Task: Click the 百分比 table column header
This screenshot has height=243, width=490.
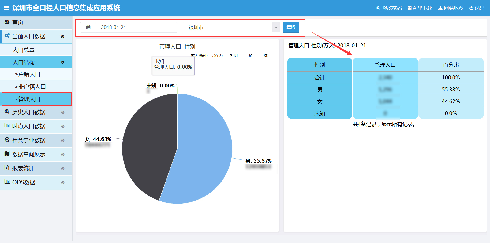Action: point(451,65)
